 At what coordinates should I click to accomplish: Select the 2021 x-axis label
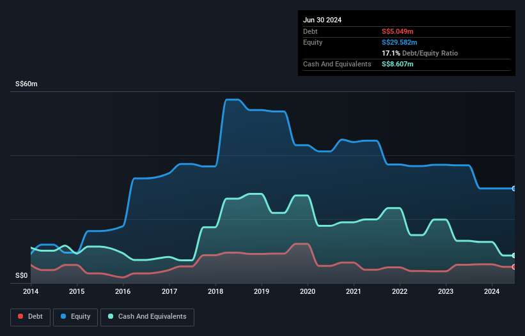pos(354,291)
